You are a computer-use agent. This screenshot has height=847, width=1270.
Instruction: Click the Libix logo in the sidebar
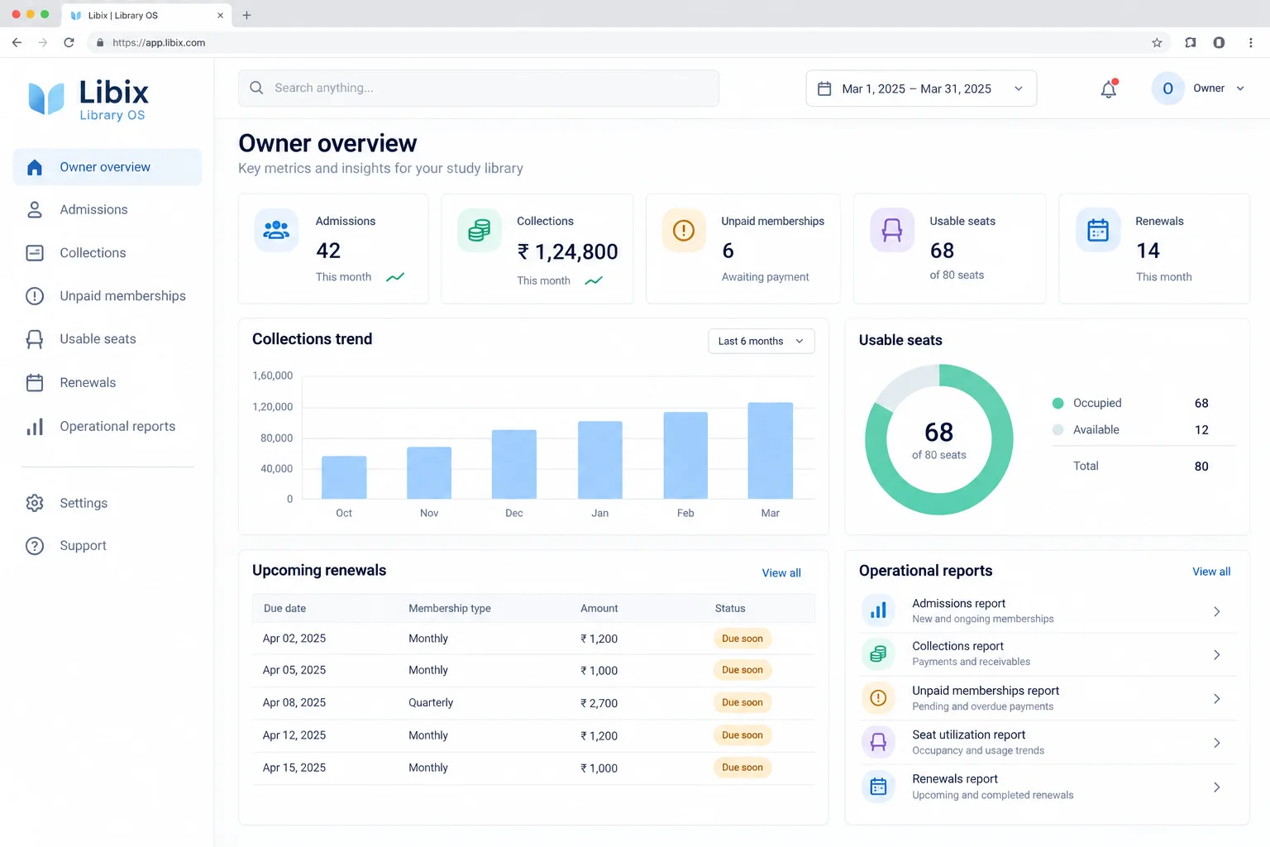coord(88,100)
